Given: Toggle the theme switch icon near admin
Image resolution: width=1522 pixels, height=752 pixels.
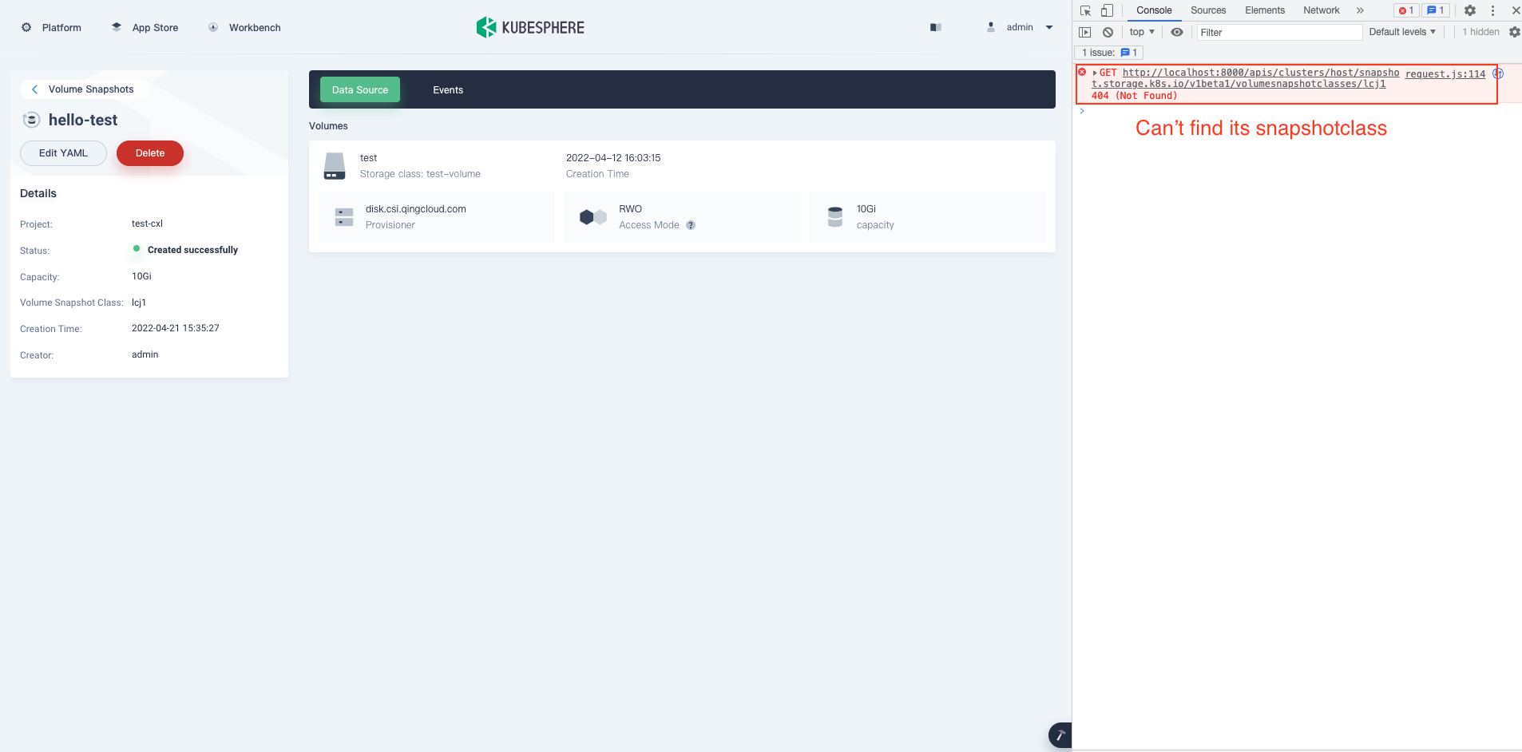Looking at the screenshot, I should (936, 27).
